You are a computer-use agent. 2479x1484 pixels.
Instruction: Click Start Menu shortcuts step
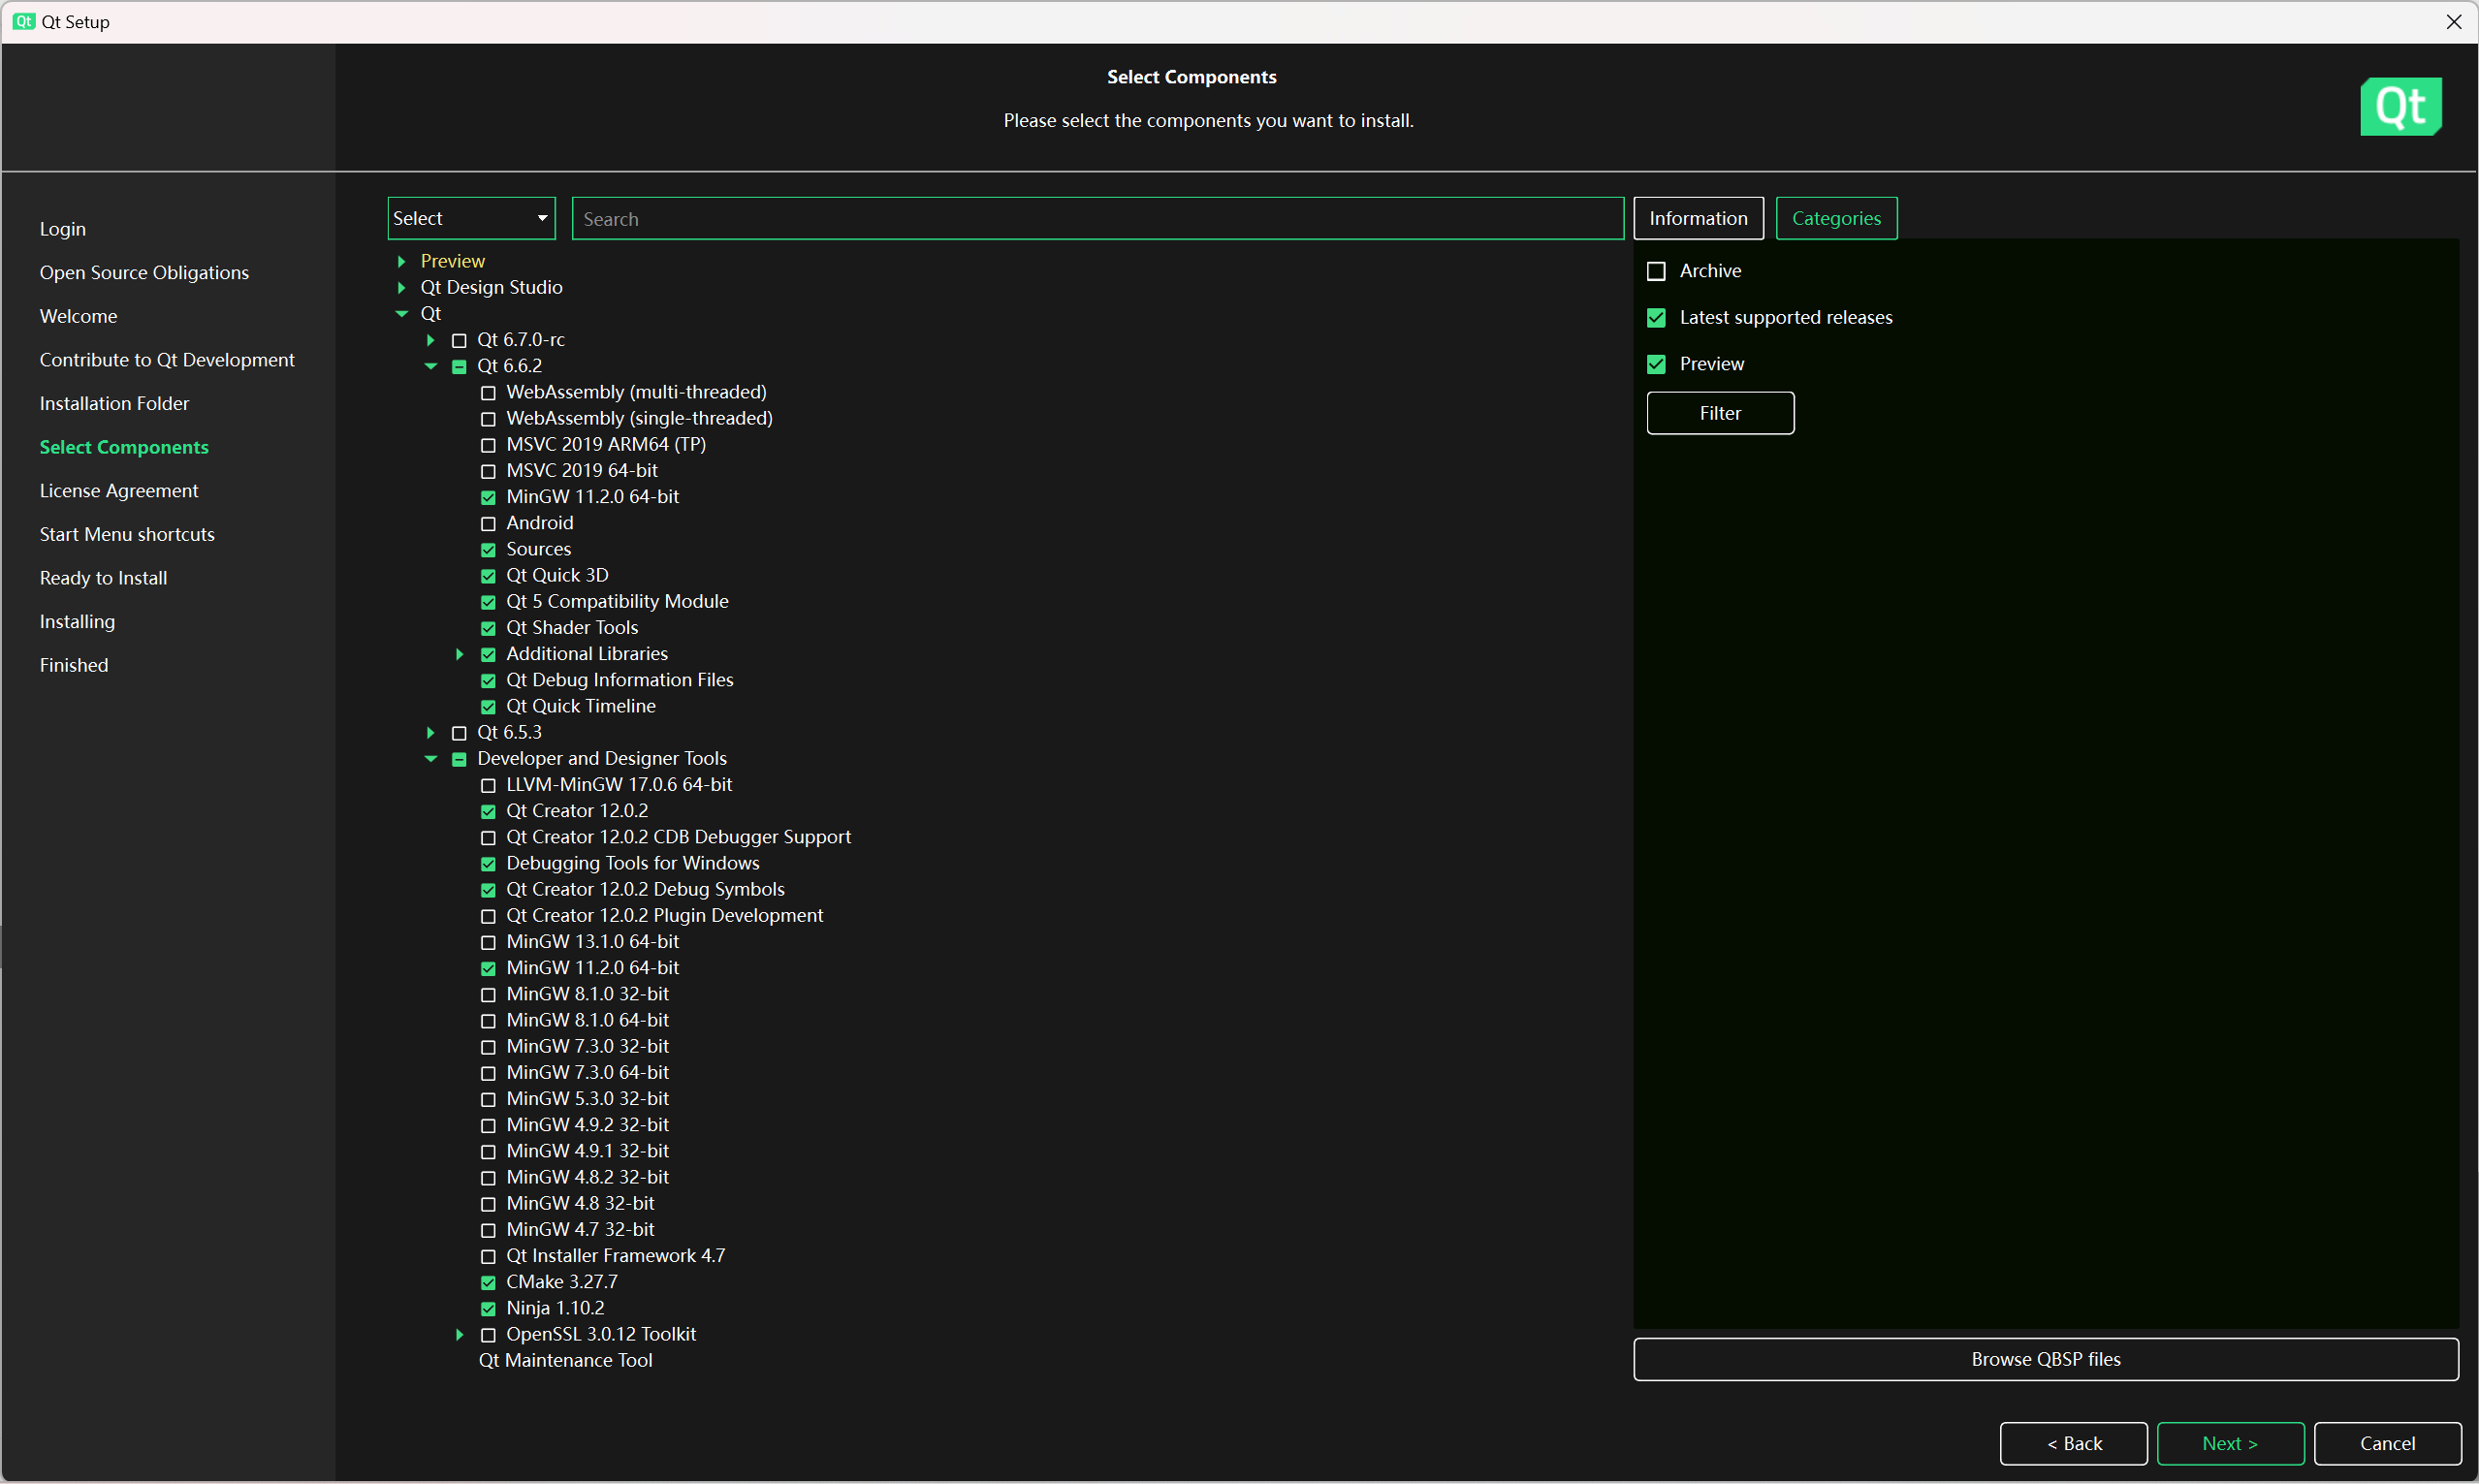(127, 534)
